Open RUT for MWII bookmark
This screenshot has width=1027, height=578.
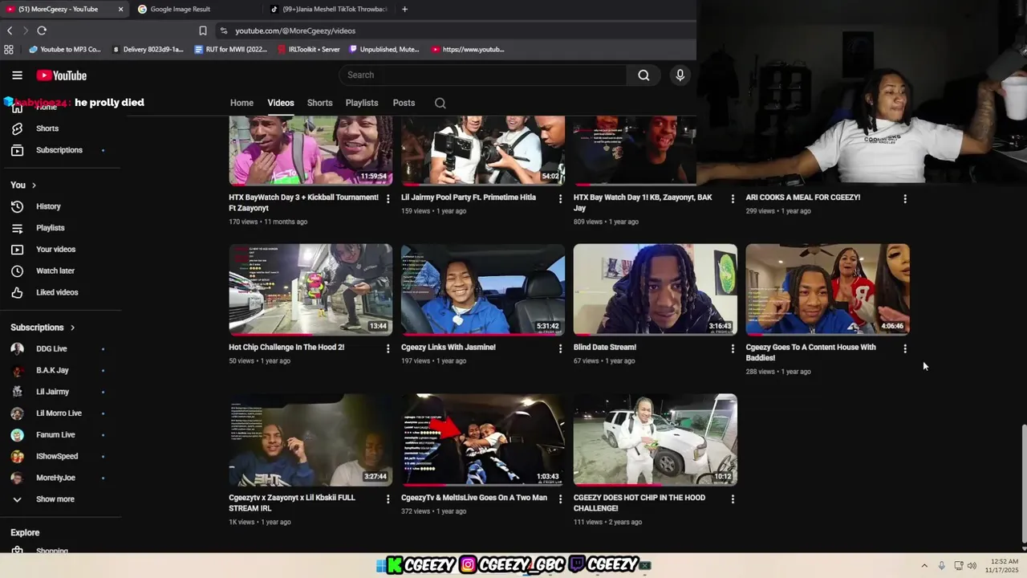point(230,49)
